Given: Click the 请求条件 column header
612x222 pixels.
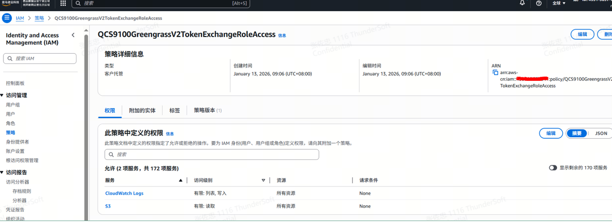Looking at the screenshot, I should pos(369,180).
